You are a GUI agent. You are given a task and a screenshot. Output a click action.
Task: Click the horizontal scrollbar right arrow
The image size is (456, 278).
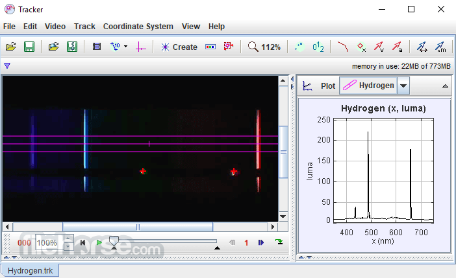(x=272, y=227)
